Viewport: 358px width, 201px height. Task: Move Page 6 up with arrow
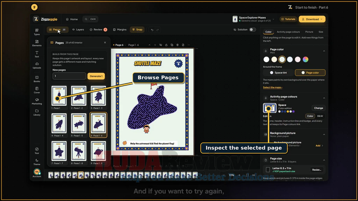[150, 45]
